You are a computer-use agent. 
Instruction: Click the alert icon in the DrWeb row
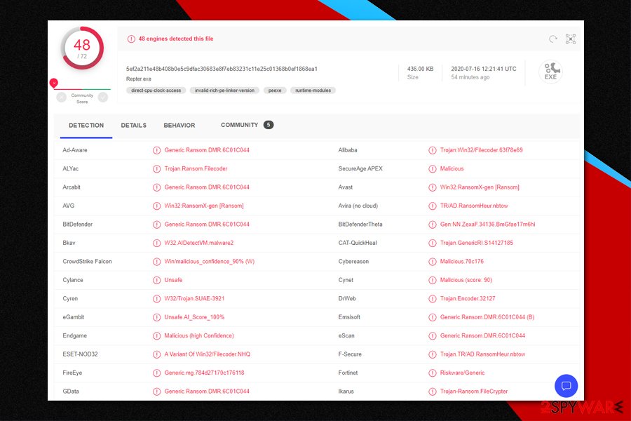pyautogui.click(x=432, y=299)
